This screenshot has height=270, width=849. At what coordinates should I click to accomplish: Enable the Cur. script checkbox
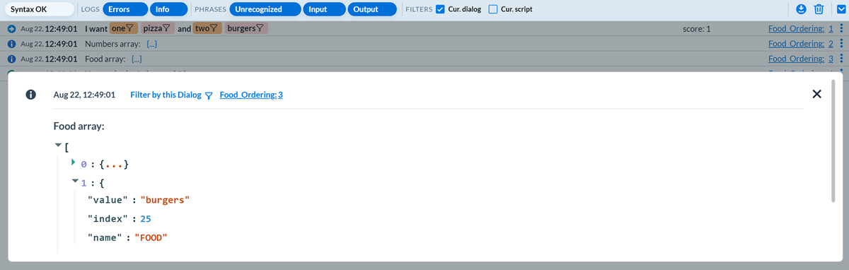(x=494, y=9)
